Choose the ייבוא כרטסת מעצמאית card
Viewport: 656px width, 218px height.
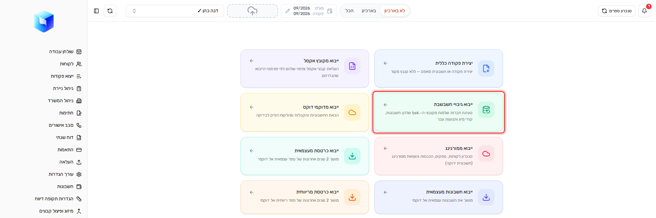click(x=305, y=156)
